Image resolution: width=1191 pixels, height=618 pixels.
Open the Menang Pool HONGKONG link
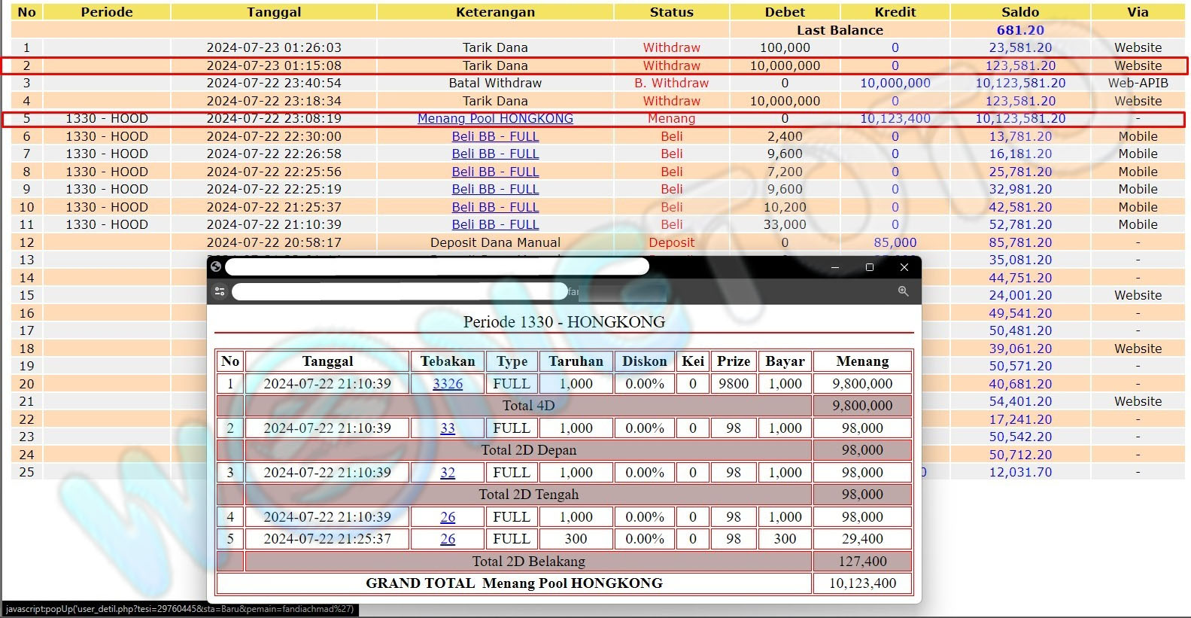click(x=495, y=118)
